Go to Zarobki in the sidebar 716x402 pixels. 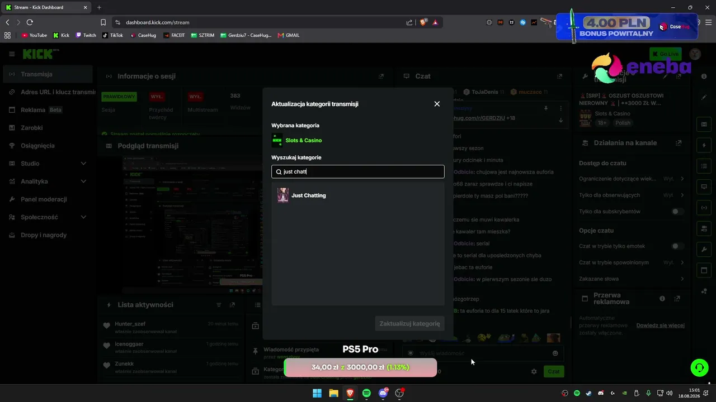point(48,128)
